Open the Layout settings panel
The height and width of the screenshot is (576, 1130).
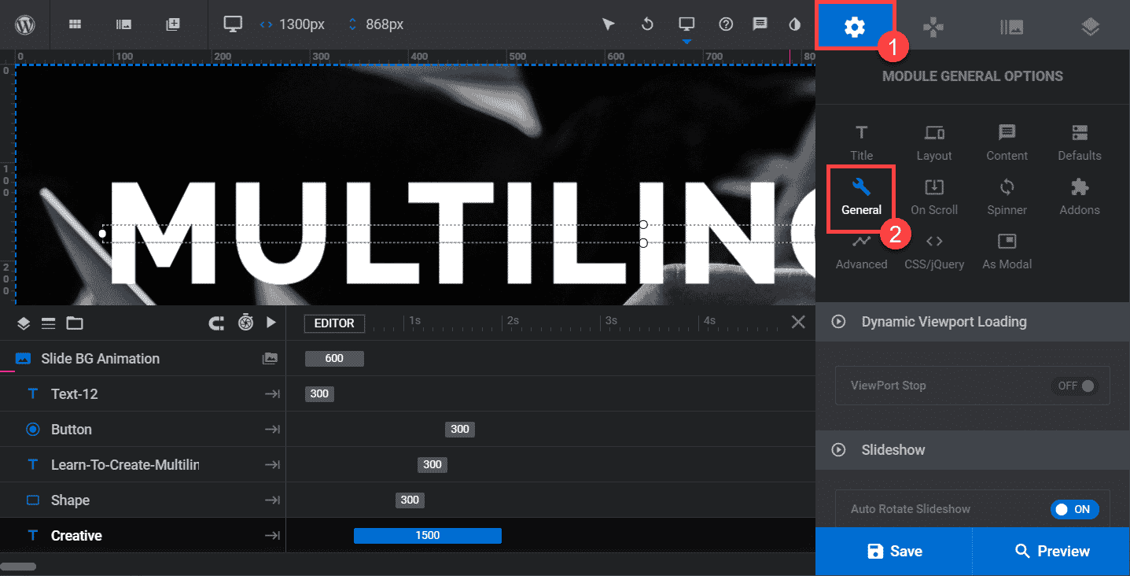[934, 142]
